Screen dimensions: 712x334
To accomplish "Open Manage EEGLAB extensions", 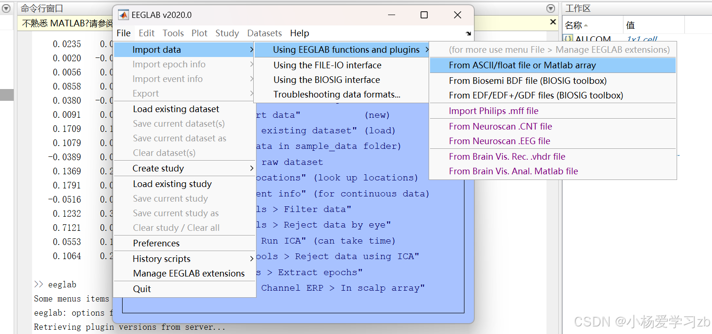I will tap(184, 273).
